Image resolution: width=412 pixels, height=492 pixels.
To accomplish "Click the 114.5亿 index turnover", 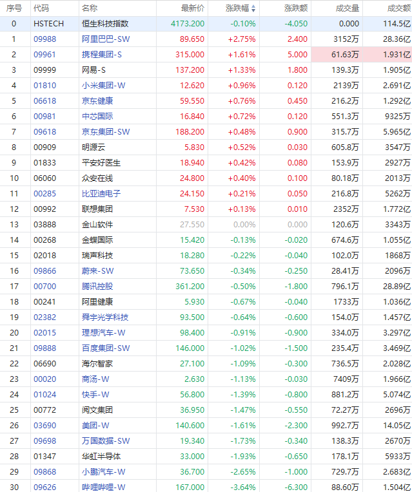I will (397, 24).
